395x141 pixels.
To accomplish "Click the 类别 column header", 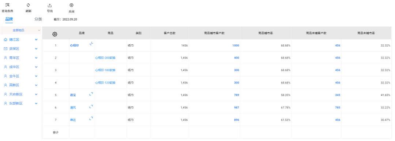I will [x=139, y=33].
